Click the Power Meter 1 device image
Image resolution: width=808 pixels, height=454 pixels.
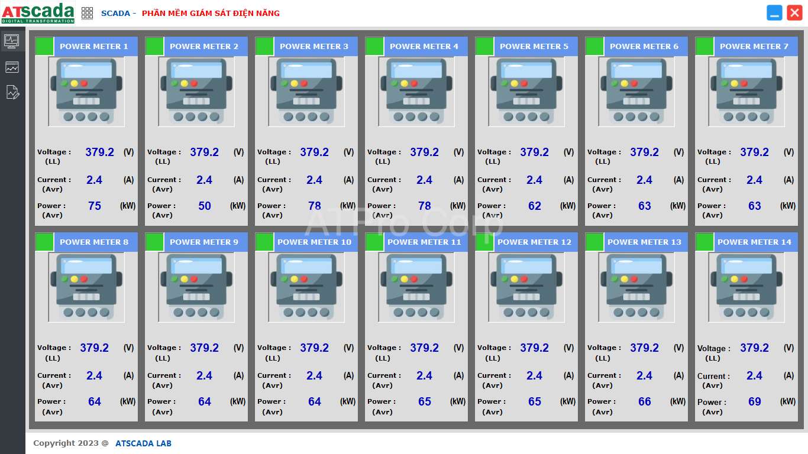pyautogui.click(x=86, y=92)
